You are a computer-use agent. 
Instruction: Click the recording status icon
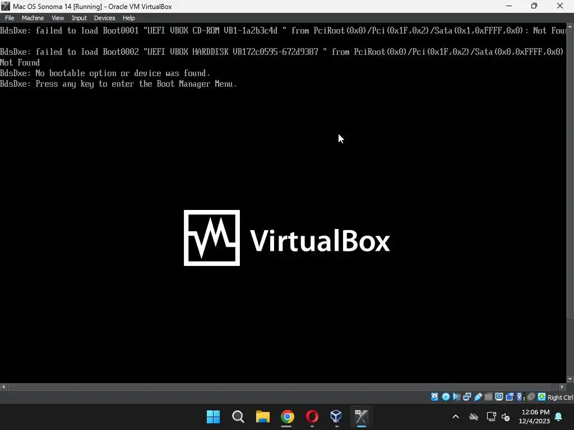510,397
